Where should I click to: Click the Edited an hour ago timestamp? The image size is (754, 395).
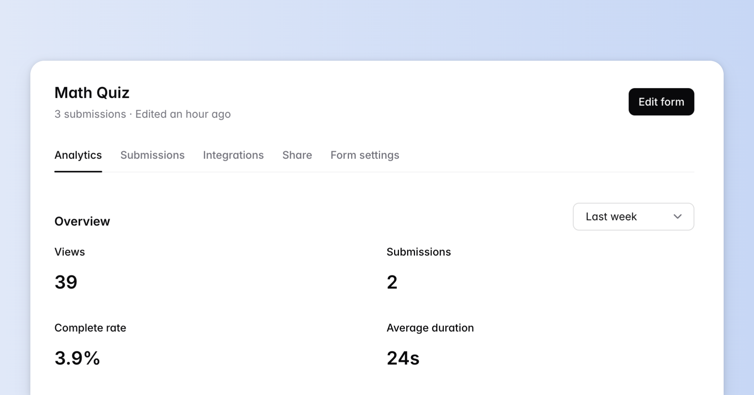[x=183, y=114]
